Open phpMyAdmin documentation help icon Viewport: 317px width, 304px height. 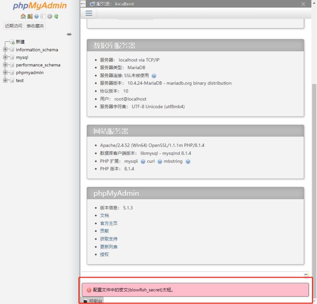click(x=37, y=16)
